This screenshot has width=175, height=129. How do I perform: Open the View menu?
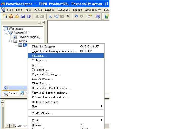tap(28, 10)
